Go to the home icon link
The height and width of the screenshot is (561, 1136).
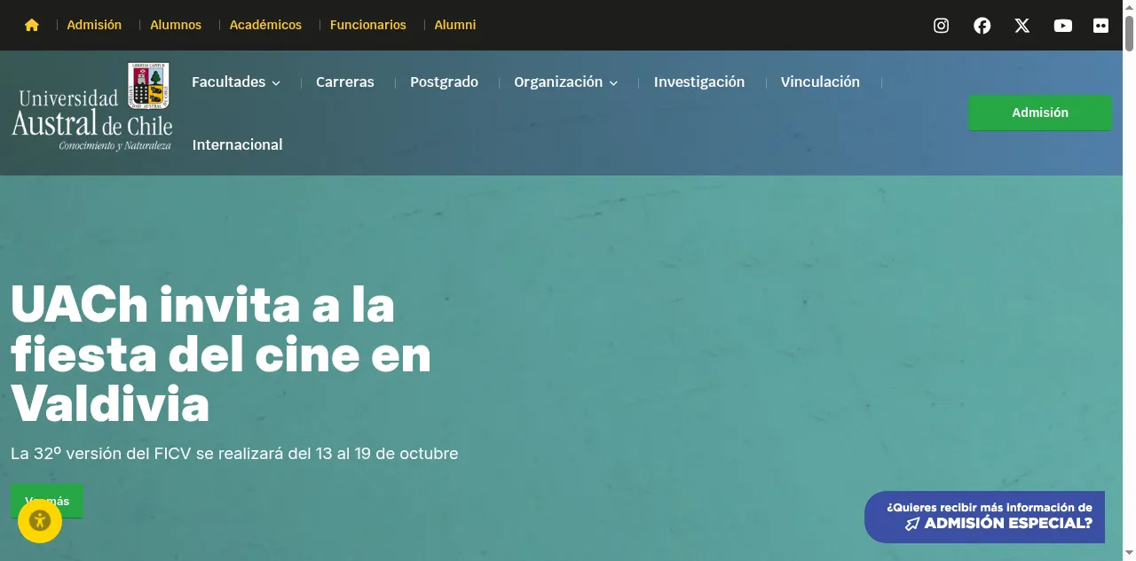click(x=32, y=25)
